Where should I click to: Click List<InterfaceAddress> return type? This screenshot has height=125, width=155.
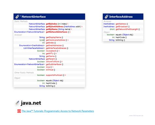coord(34,48)
